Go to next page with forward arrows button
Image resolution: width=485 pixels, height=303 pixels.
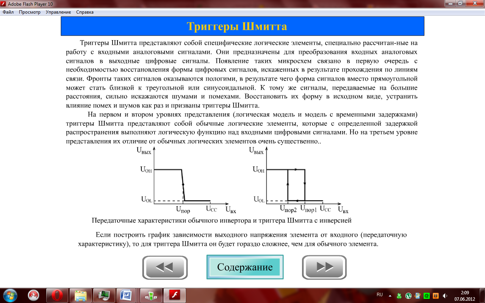(x=324, y=267)
